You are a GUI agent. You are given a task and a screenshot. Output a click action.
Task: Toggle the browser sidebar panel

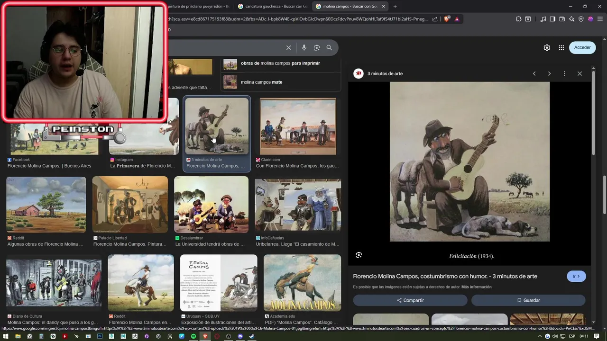tap(552, 19)
